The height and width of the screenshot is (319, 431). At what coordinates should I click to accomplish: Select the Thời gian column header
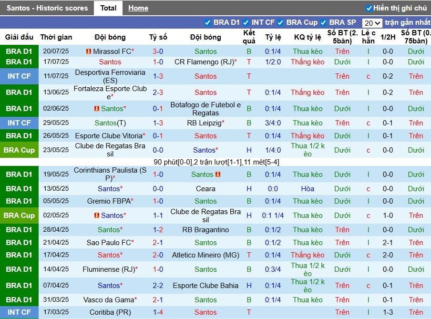pos(56,37)
